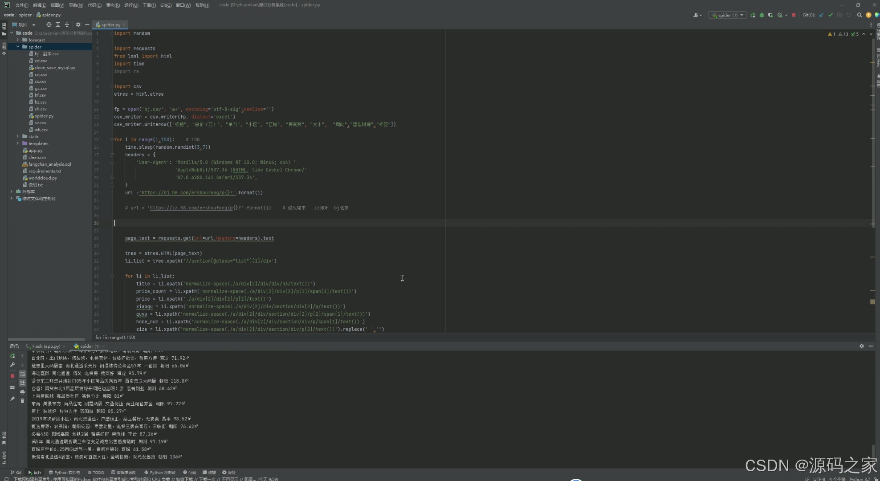Open the Git(G) menu

pos(166,5)
